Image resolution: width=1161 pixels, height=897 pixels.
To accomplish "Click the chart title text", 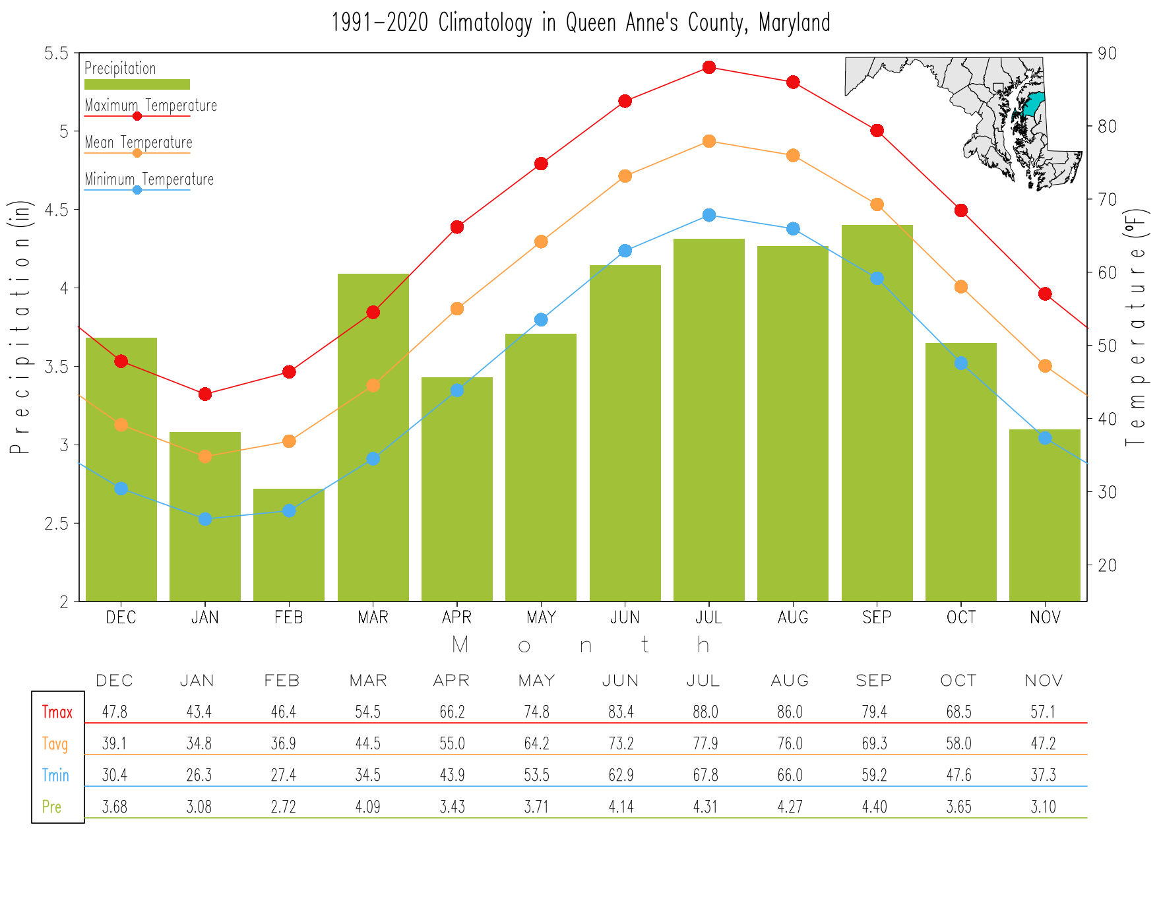I will (580, 23).
